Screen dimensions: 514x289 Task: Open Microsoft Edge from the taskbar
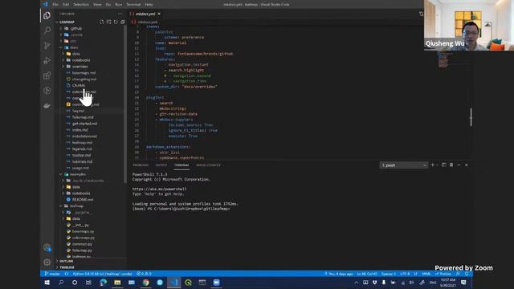104,283
